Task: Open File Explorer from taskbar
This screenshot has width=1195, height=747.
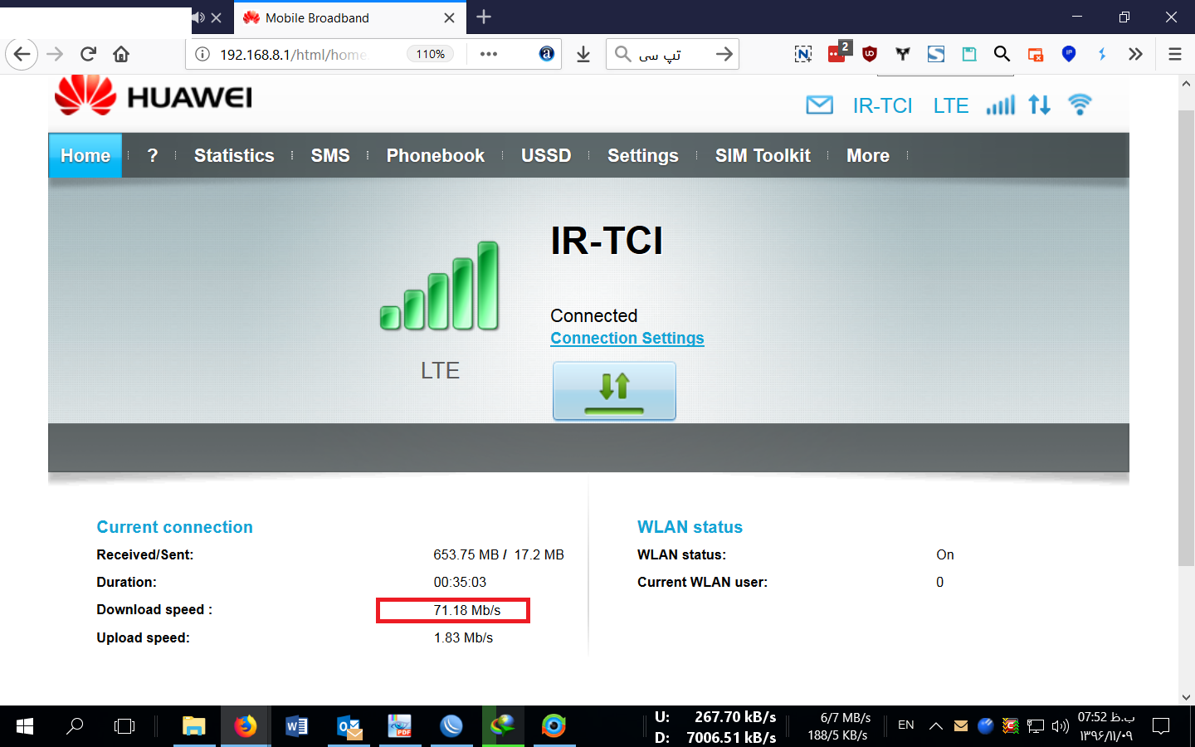Action: point(194,726)
